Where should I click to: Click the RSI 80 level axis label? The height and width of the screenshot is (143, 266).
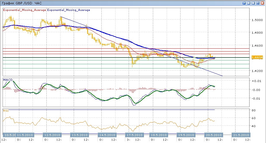point(254,110)
